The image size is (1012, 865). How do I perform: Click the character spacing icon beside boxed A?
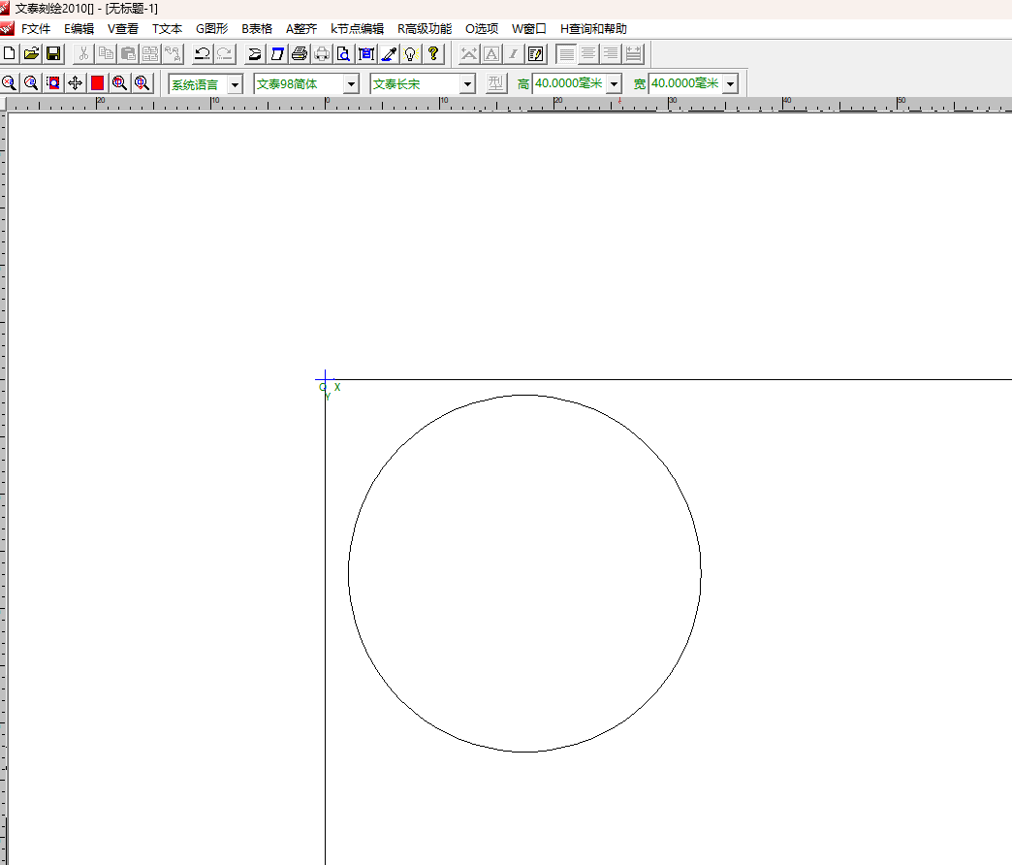[469, 53]
